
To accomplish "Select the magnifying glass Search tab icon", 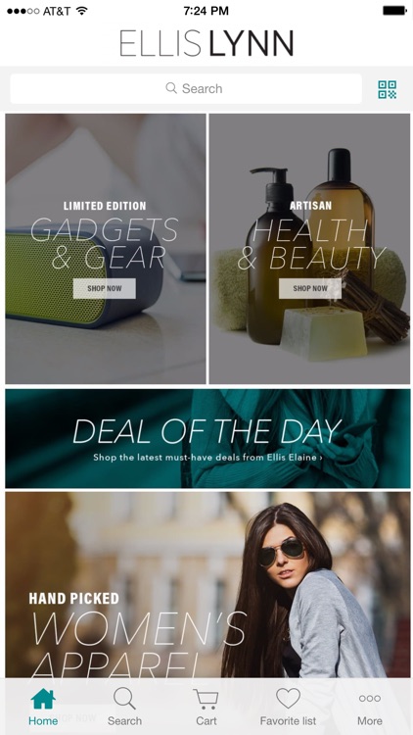I will click(x=124, y=699).
